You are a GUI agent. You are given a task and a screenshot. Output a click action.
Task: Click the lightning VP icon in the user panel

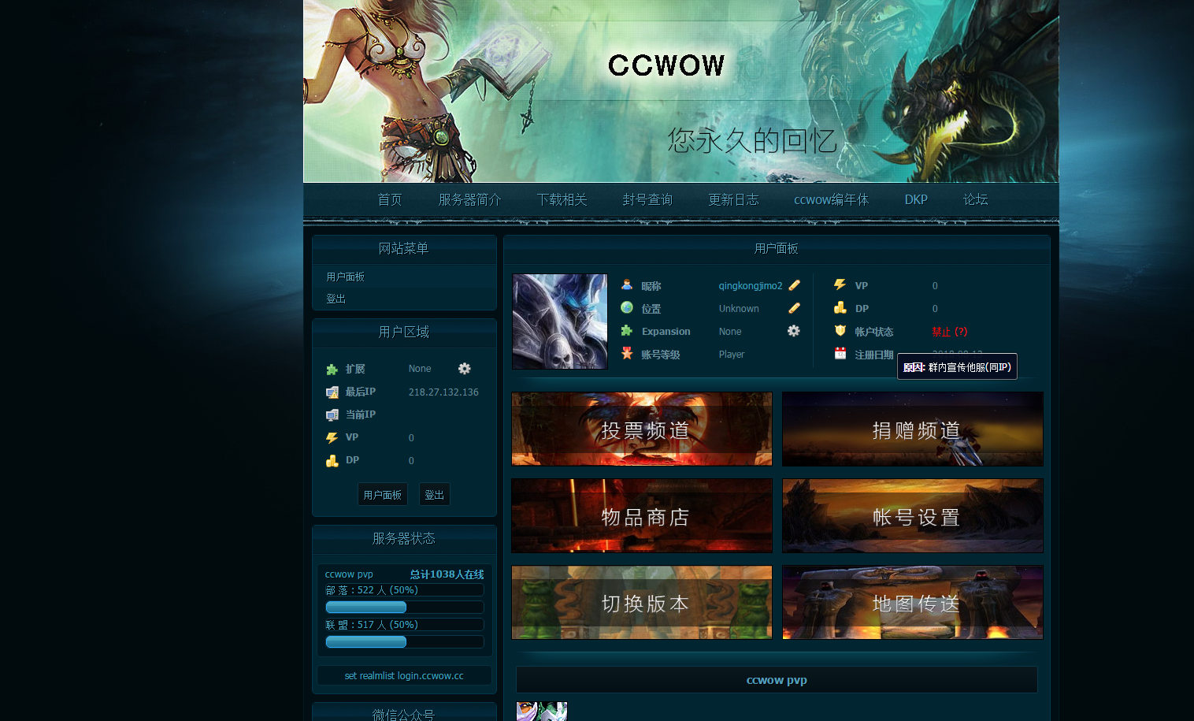tap(840, 285)
